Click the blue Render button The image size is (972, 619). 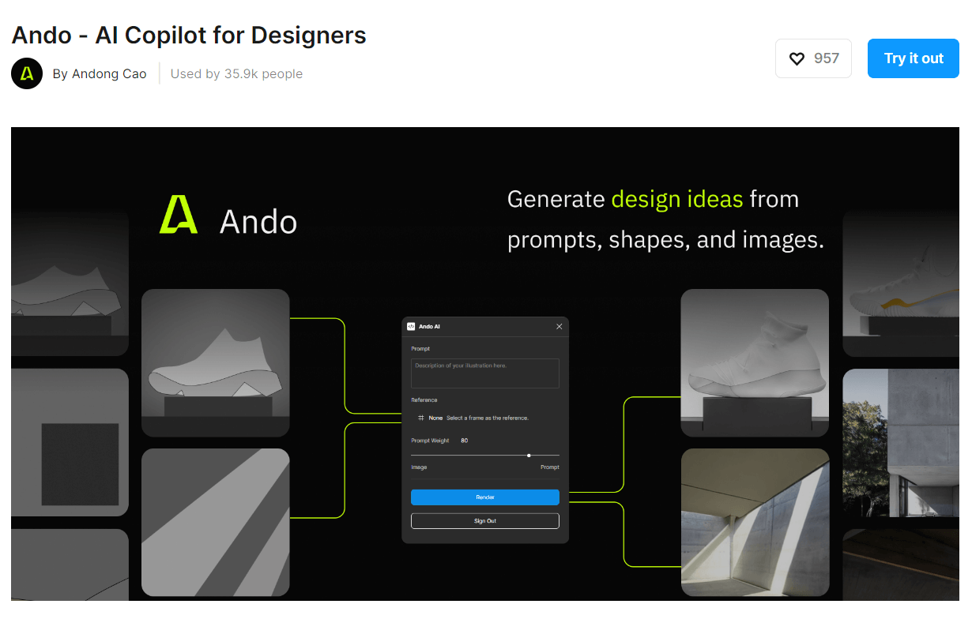pyautogui.click(x=484, y=497)
